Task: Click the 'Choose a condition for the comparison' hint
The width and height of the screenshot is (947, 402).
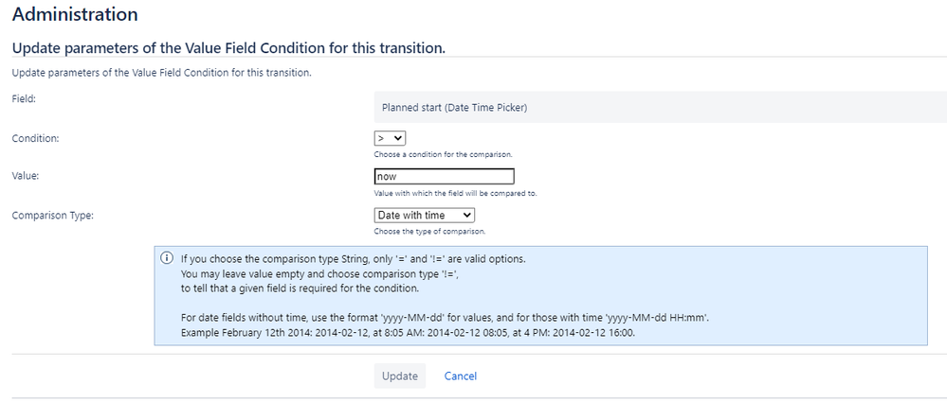Action: (444, 154)
